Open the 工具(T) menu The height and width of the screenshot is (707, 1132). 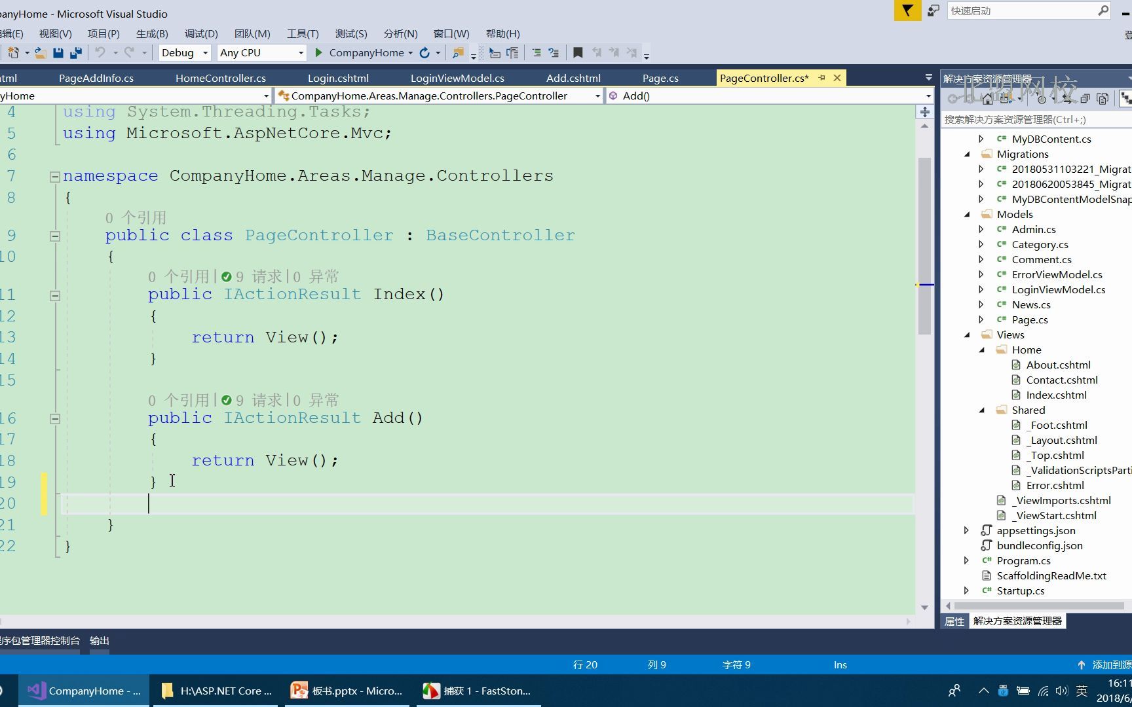(303, 33)
